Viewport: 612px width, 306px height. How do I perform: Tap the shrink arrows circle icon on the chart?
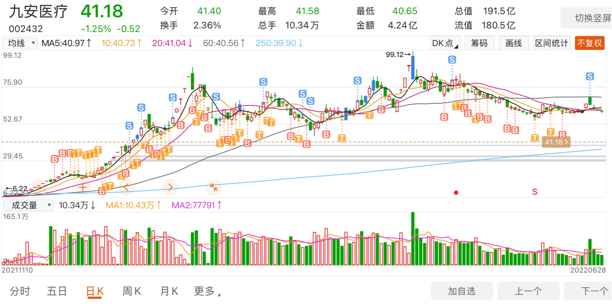[x=214, y=186]
